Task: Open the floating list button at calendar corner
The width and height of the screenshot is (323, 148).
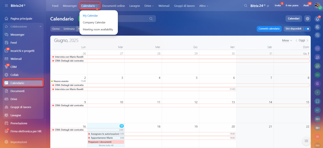Action: pos(306,141)
